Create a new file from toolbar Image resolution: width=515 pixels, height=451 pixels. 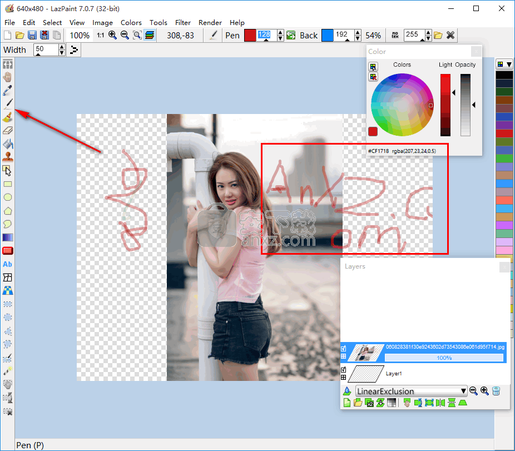pos(7,35)
